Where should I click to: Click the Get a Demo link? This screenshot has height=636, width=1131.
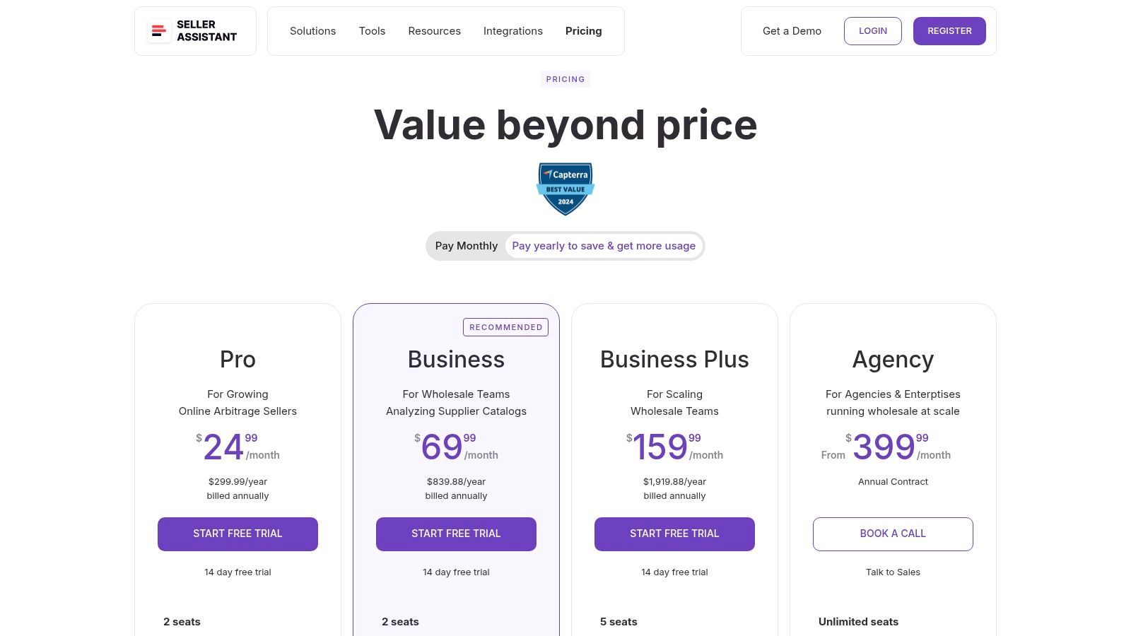792,31
